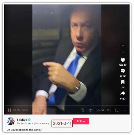Open the Speed playback menu
Screen dimensions: 134x135
tap(100, 110)
